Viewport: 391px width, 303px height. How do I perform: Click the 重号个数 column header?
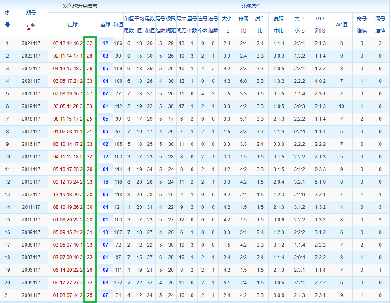click(x=192, y=25)
